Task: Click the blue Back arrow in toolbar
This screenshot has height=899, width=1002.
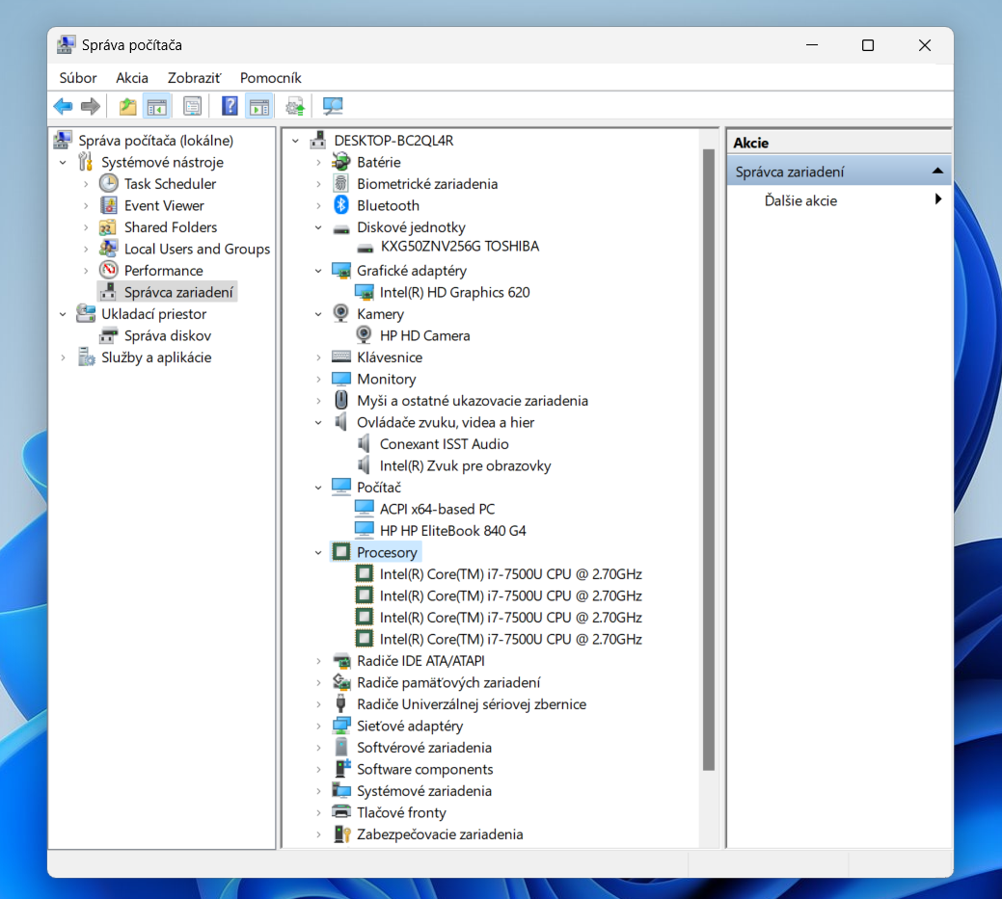Action: (63, 106)
